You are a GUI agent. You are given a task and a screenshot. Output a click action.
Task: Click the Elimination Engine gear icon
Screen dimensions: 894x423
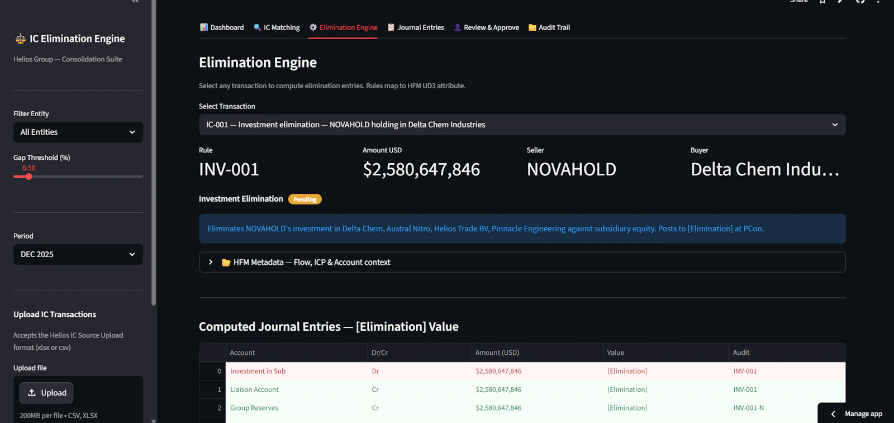pyautogui.click(x=313, y=27)
